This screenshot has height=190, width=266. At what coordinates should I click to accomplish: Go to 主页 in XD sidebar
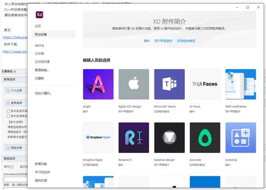click(x=38, y=26)
